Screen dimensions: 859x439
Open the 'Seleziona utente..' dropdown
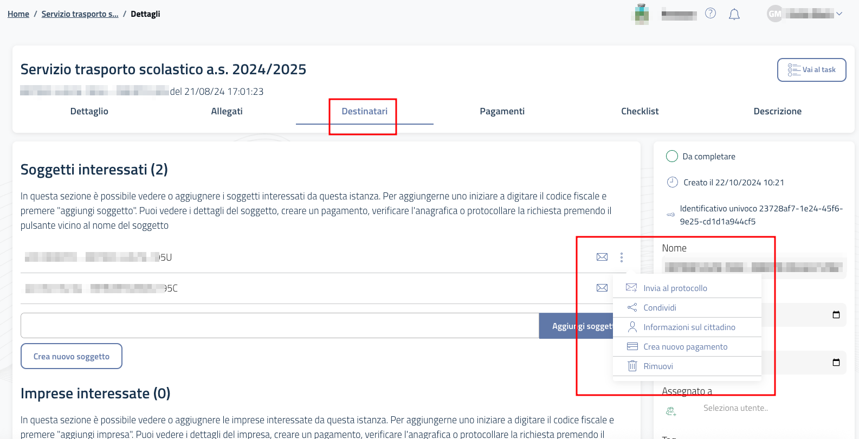735,408
